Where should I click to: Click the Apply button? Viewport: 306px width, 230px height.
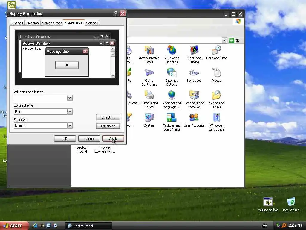(x=113, y=139)
